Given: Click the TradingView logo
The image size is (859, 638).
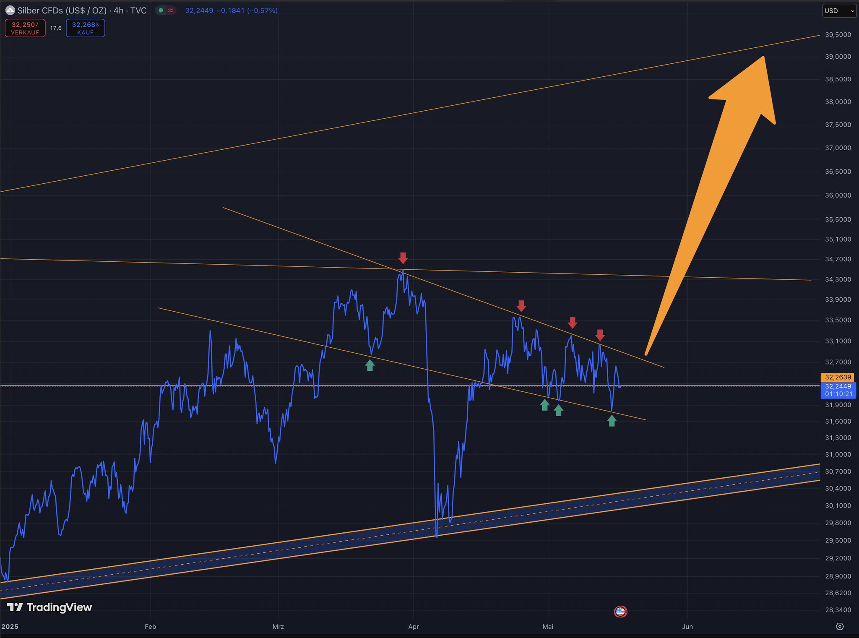Looking at the screenshot, I should [49, 607].
